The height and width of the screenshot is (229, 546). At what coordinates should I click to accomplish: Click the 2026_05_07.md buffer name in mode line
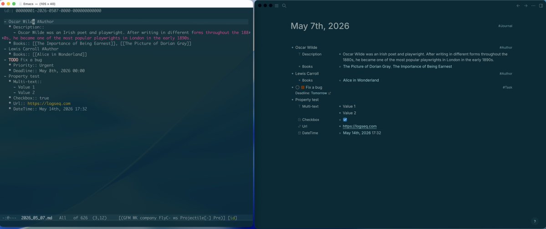pyautogui.click(x=36, y=218)
